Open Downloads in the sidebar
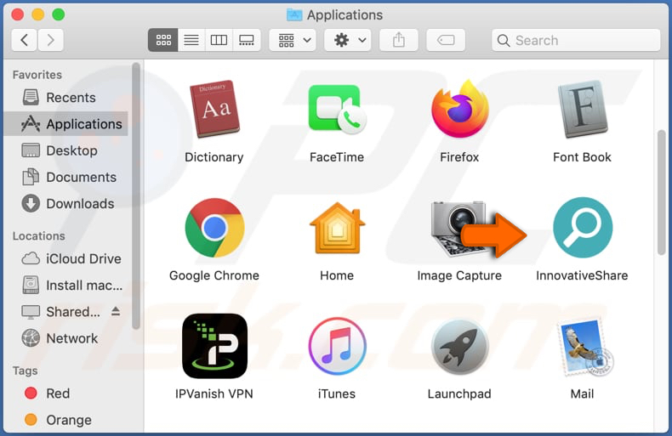The image size is (672, 436). point(66,204)
